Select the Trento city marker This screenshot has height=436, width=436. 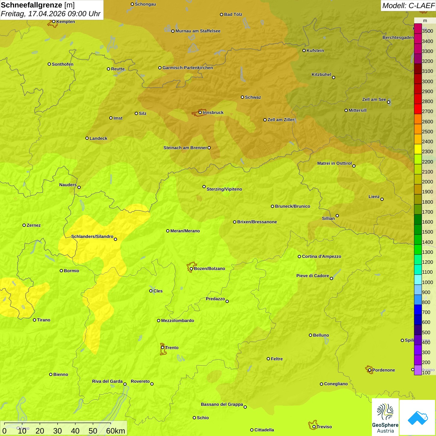163,348
